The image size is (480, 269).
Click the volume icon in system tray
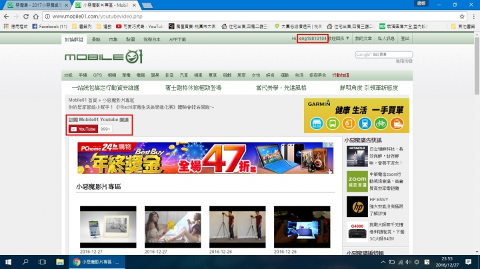click(x=409, y=262)
